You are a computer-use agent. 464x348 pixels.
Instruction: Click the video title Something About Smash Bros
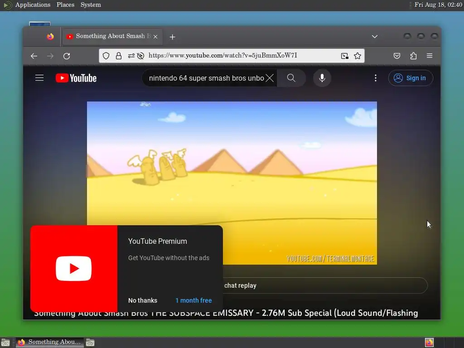point(226,313)
